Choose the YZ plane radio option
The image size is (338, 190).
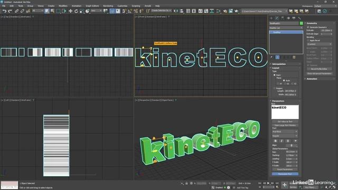(292, 83)
